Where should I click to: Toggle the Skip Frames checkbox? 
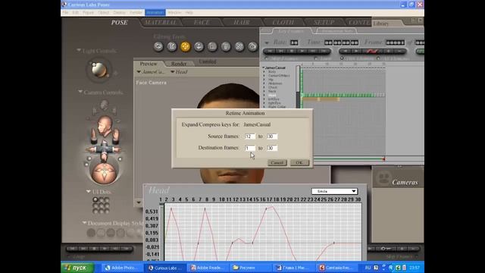pos(266,58)
